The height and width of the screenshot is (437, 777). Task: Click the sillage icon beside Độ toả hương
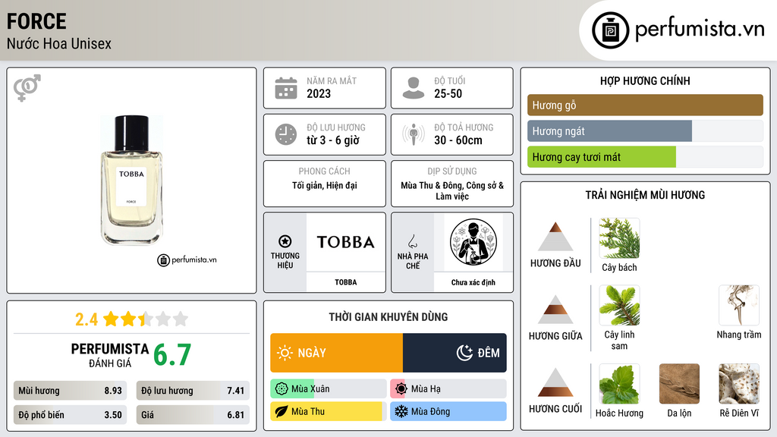click(x=414, y=134)
